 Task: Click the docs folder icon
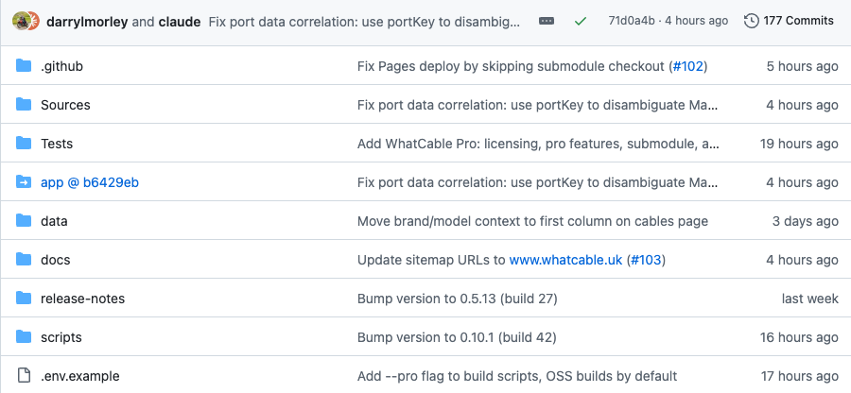24,260
